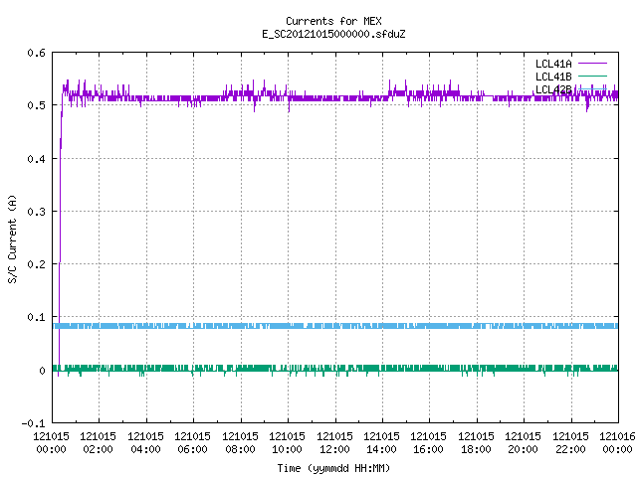Click the 121015 16:00 x-axis tick label
637x477 pixels.
pos(428,443)
